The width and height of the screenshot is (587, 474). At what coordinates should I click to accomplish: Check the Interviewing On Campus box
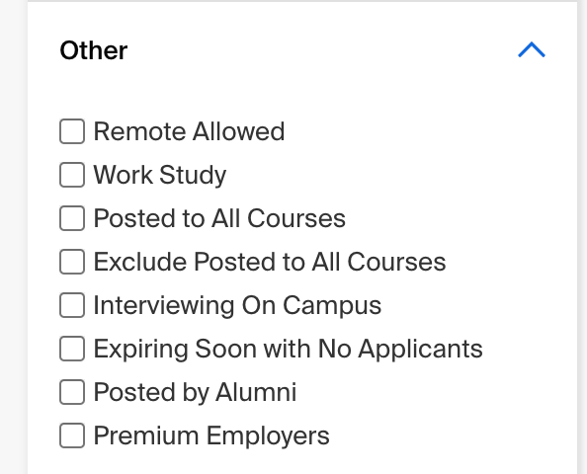pyautogui.click(x=72, y=305)
